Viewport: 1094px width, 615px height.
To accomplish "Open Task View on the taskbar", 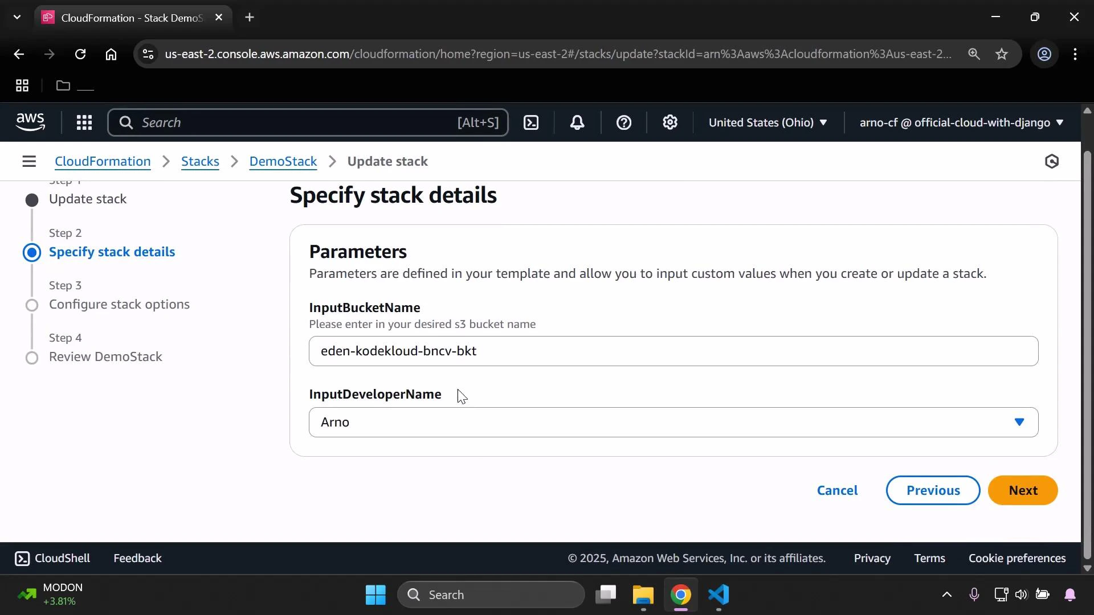I will tap(606, 595).
